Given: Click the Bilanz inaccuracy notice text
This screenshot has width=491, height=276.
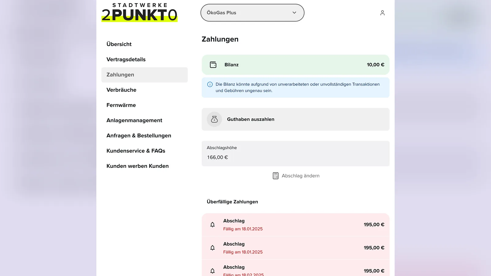Looking at the screenshot, I should pos(298,87).
